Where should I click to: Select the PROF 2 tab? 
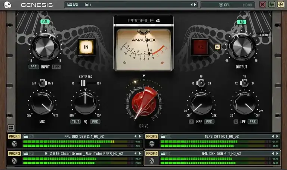(152, 136)
